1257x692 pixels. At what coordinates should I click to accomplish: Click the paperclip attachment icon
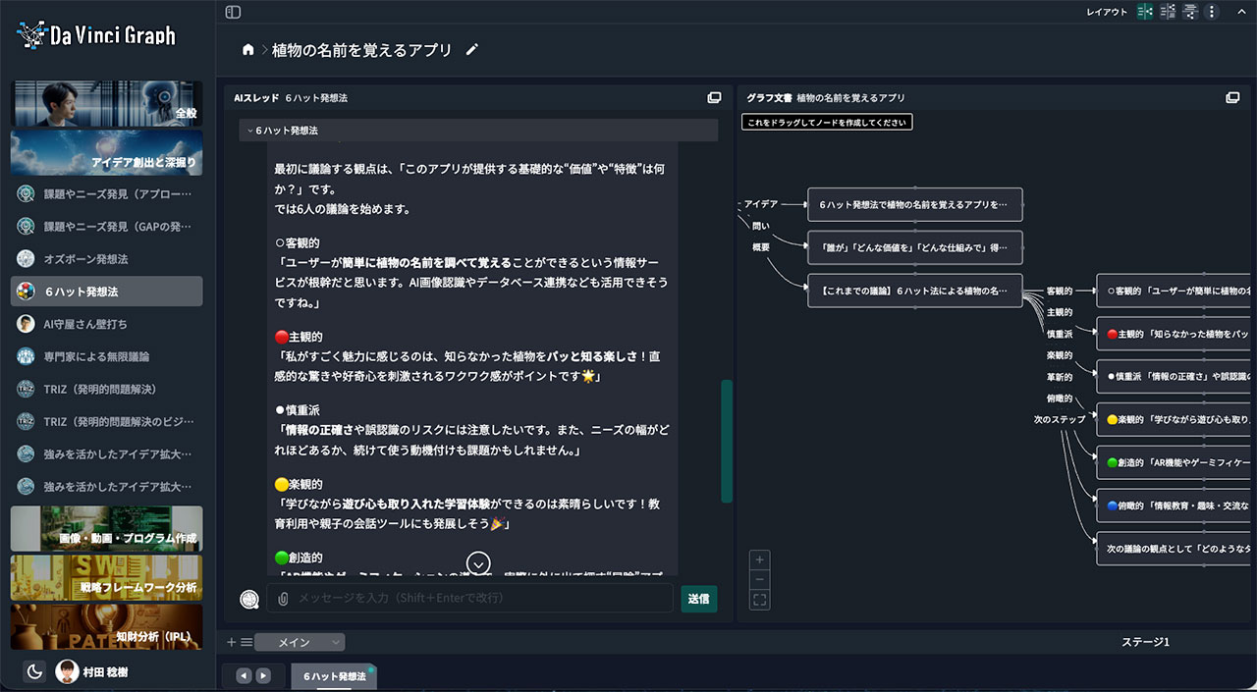point(283,599)
